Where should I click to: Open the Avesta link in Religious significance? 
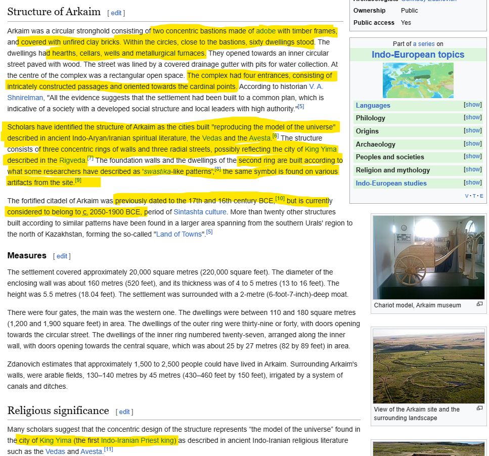[x=92, y=451]
